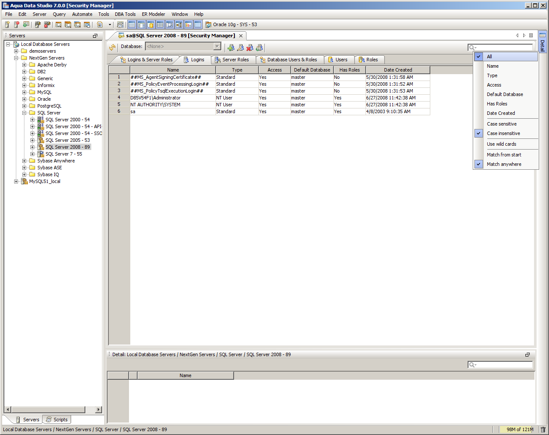Viewport: 549px width, 435px height.
Task: Click the Servers panel horizontal scrollbar right arrow
Action: (x=99, y=409)
